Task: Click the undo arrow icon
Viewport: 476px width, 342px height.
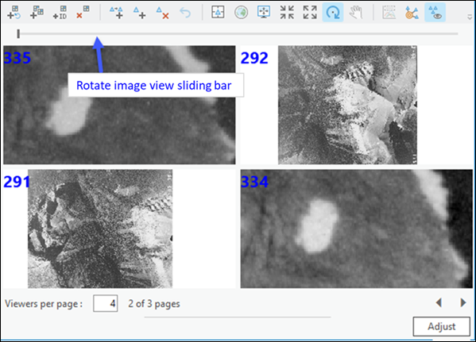Action: (x=185, y=13)
